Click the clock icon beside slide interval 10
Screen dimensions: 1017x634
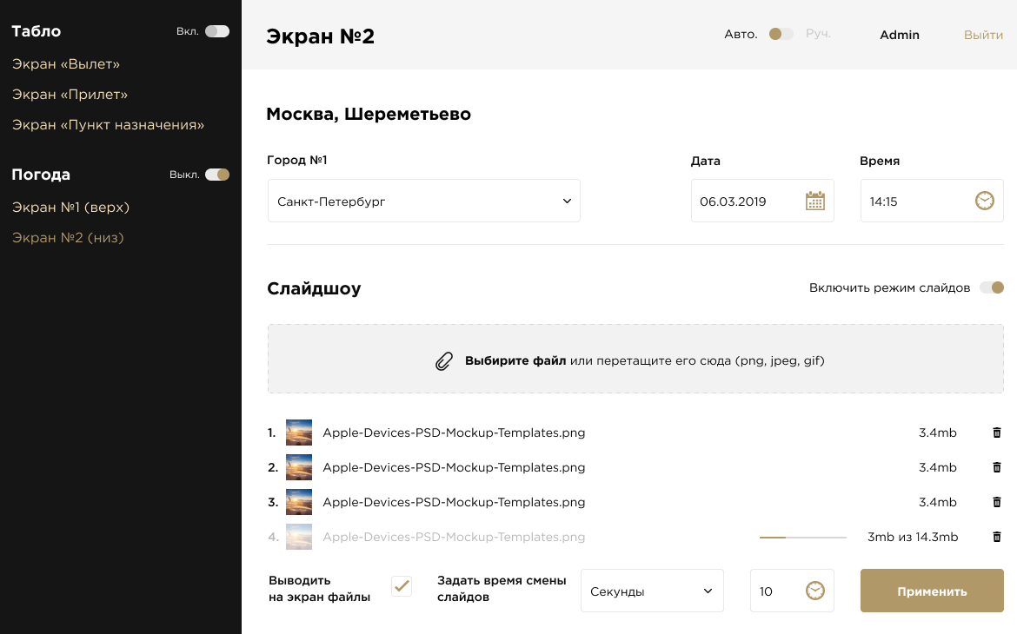[x=814, y=591]
